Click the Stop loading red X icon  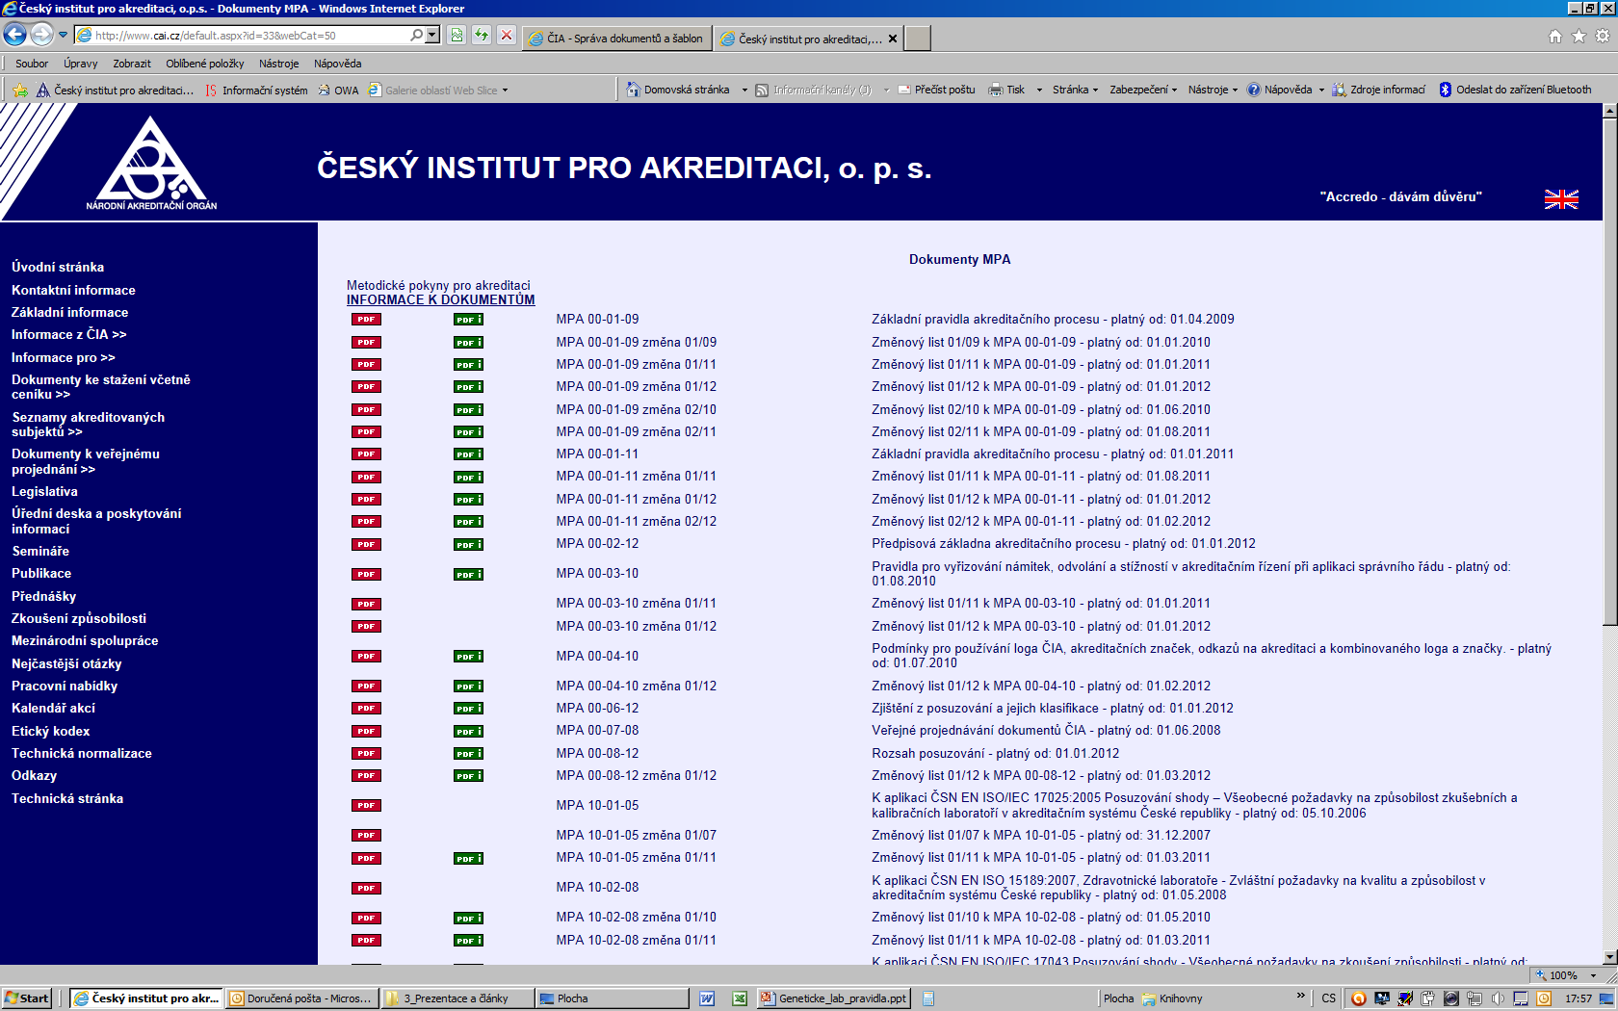pyautogui.click(x=507, y=36)
